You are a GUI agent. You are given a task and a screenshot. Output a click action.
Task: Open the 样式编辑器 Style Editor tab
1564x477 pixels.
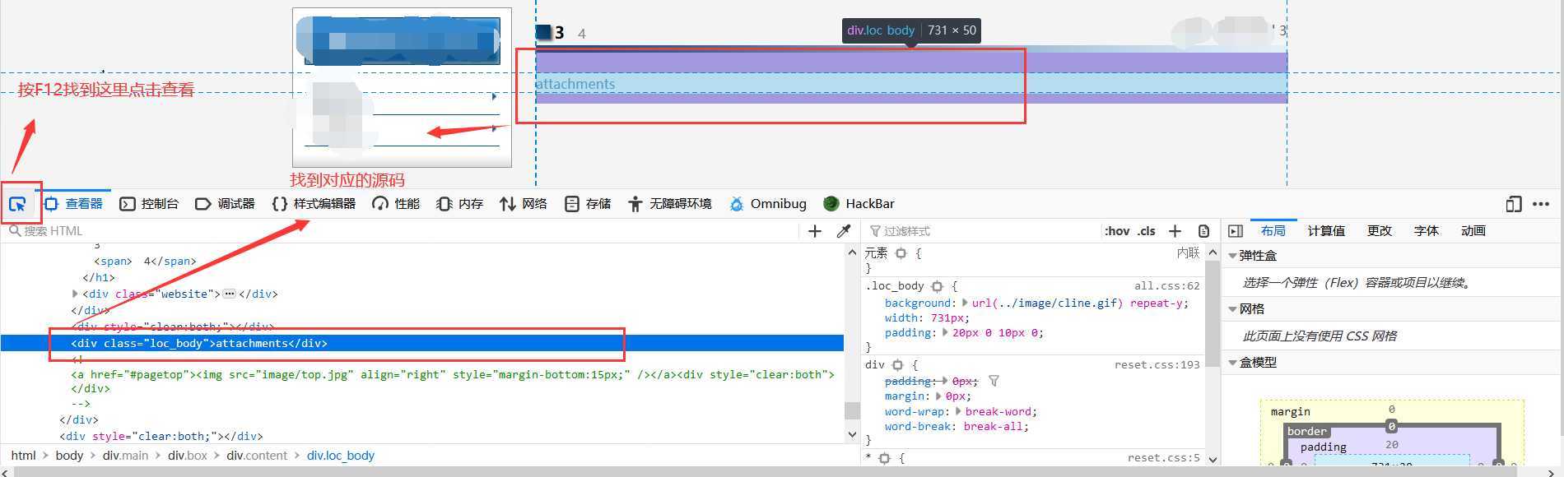tap(314, 204)
